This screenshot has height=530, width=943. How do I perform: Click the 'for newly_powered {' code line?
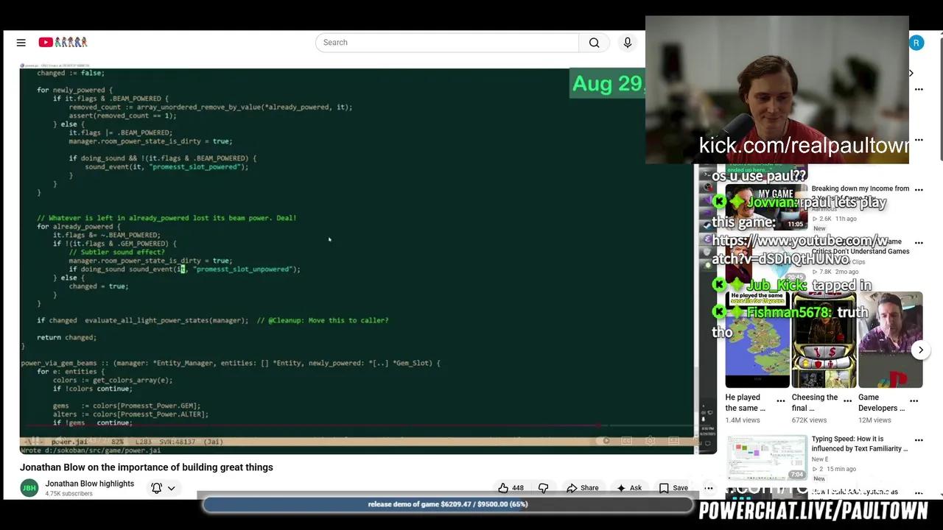click(x=74, y=90)
